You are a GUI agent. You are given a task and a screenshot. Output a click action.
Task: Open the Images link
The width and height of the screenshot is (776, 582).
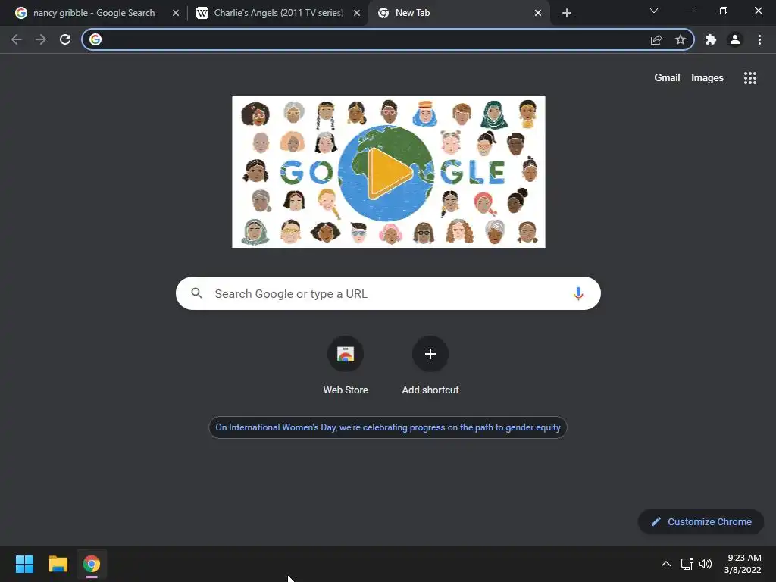pos(707,78)
